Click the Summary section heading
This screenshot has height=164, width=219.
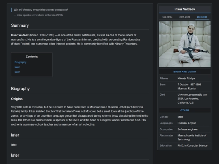click(20, 26)
